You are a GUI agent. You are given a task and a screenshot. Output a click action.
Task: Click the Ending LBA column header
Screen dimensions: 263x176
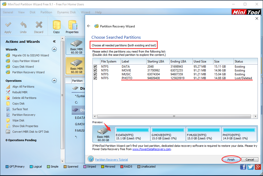[181, 61]
